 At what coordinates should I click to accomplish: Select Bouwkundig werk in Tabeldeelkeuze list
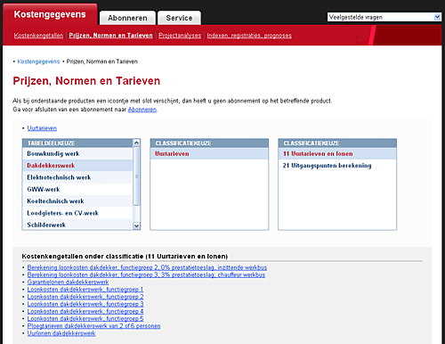[x=77, y=153]
